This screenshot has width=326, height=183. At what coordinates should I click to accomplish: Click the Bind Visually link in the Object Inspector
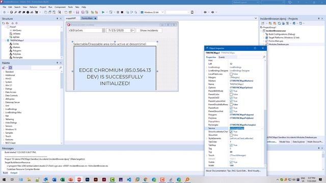click(254, 171)
